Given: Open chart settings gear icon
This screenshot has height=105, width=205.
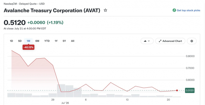Looking at the screenshot, I should point(192,41).
